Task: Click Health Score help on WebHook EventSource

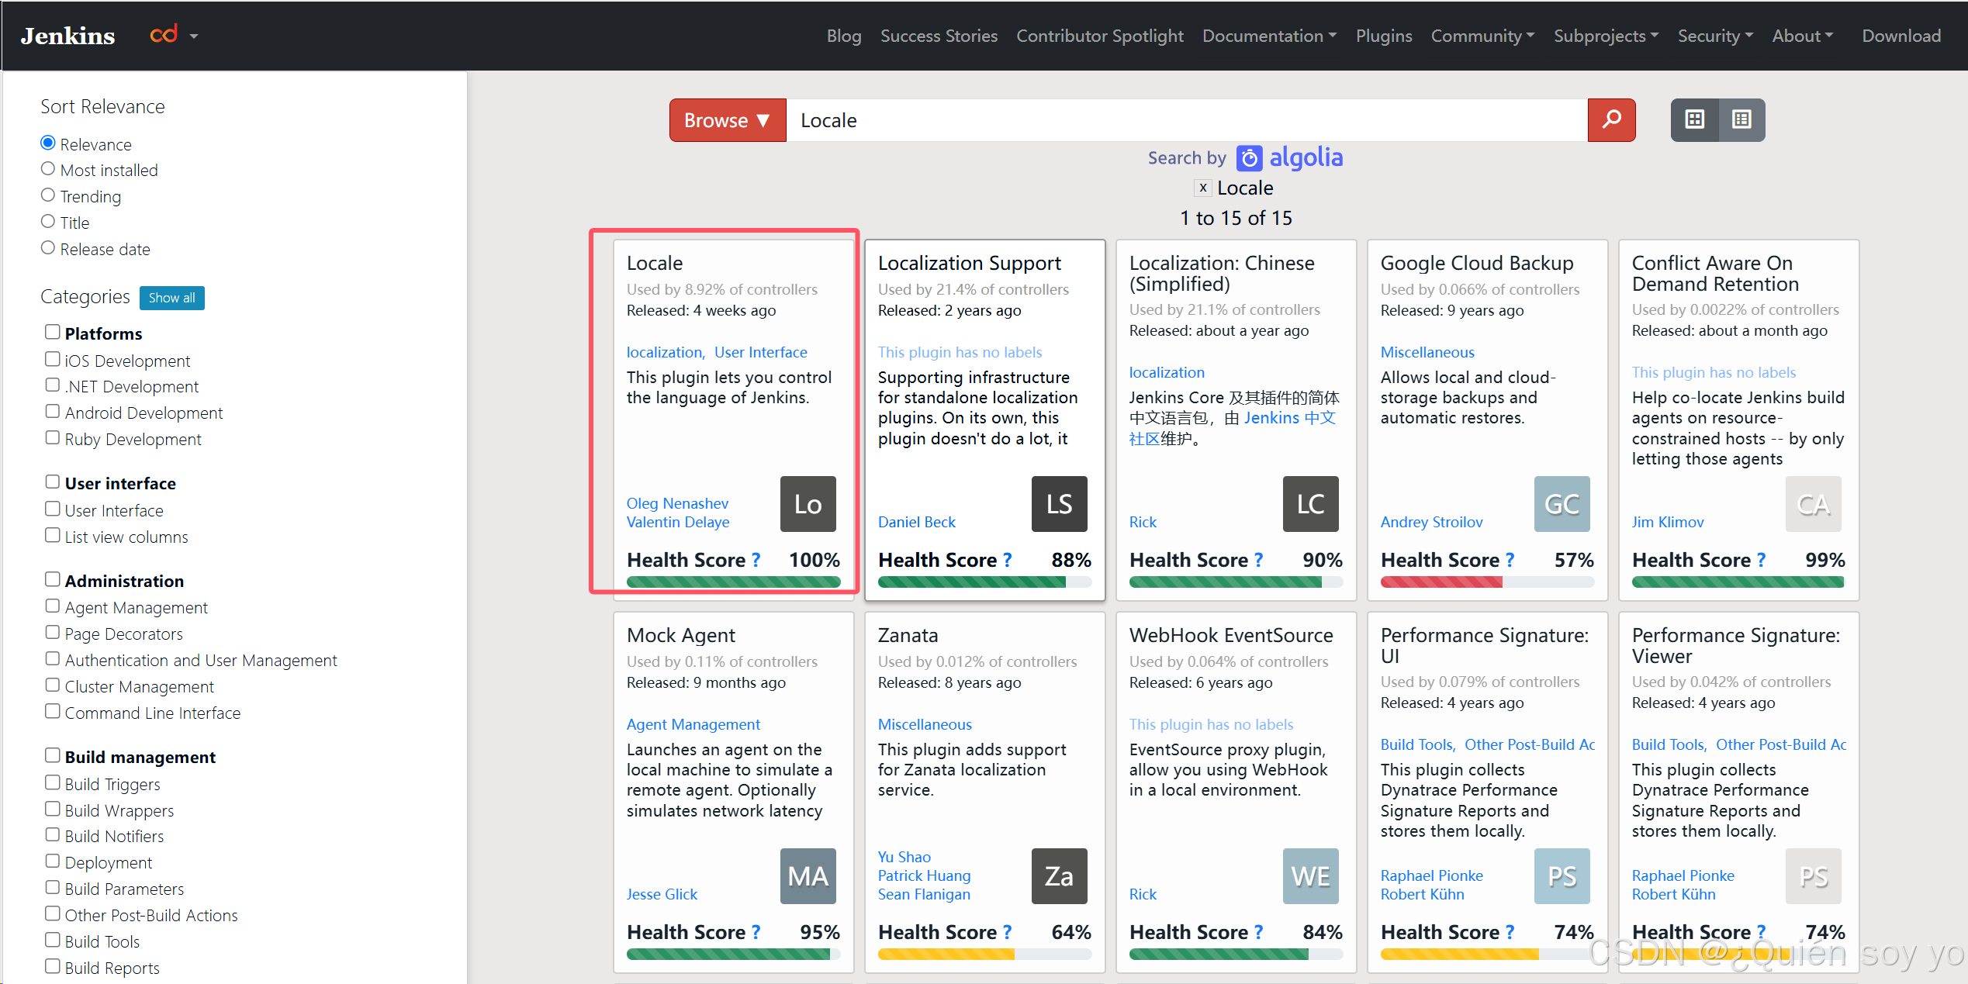Action: click(x=1259, y=932)
